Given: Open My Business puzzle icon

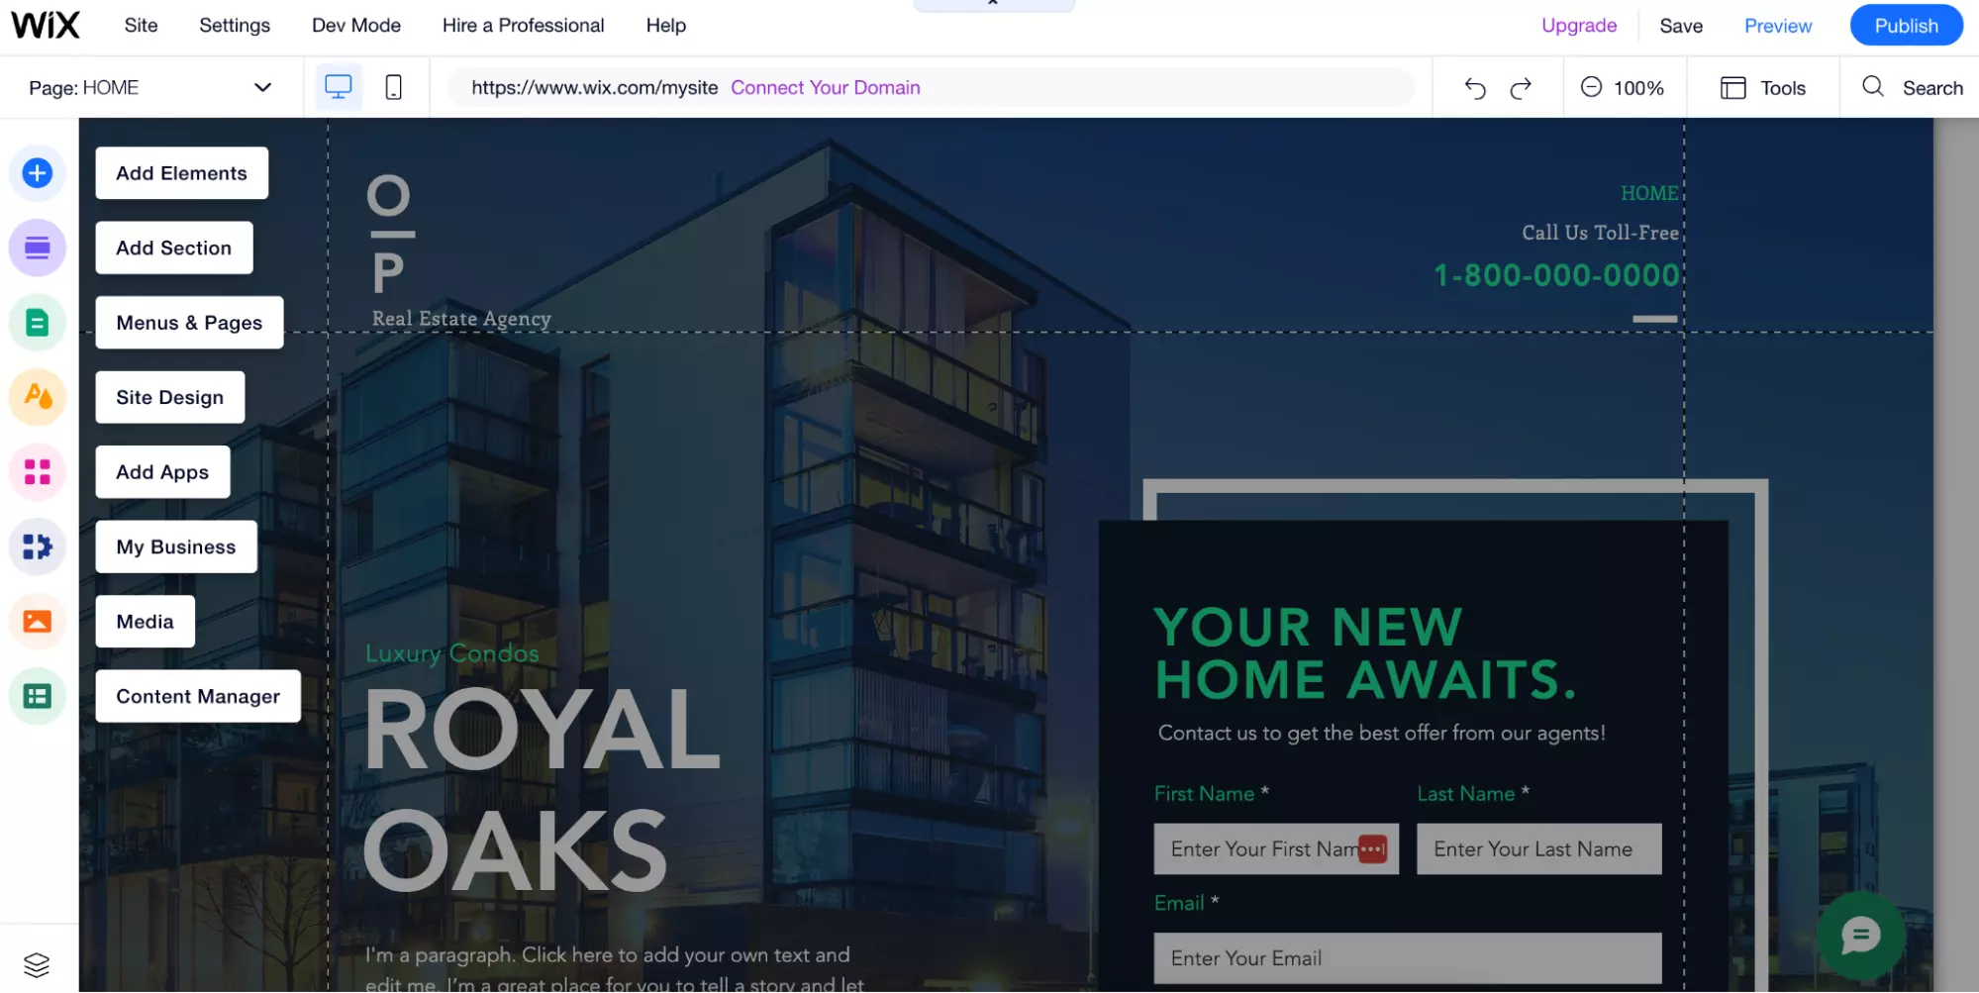Looking at the screenshot, I should tap(38, 546).
